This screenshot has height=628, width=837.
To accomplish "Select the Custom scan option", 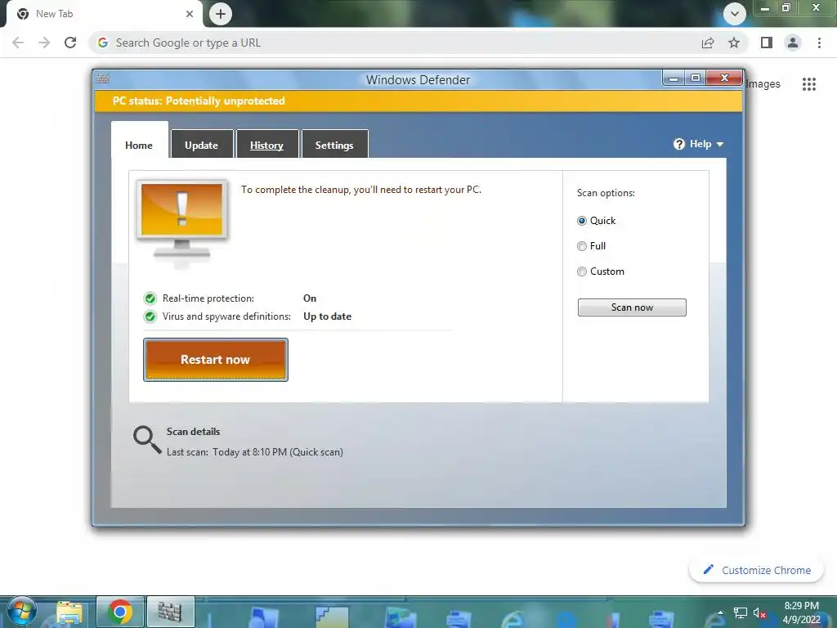I will 582,271.
